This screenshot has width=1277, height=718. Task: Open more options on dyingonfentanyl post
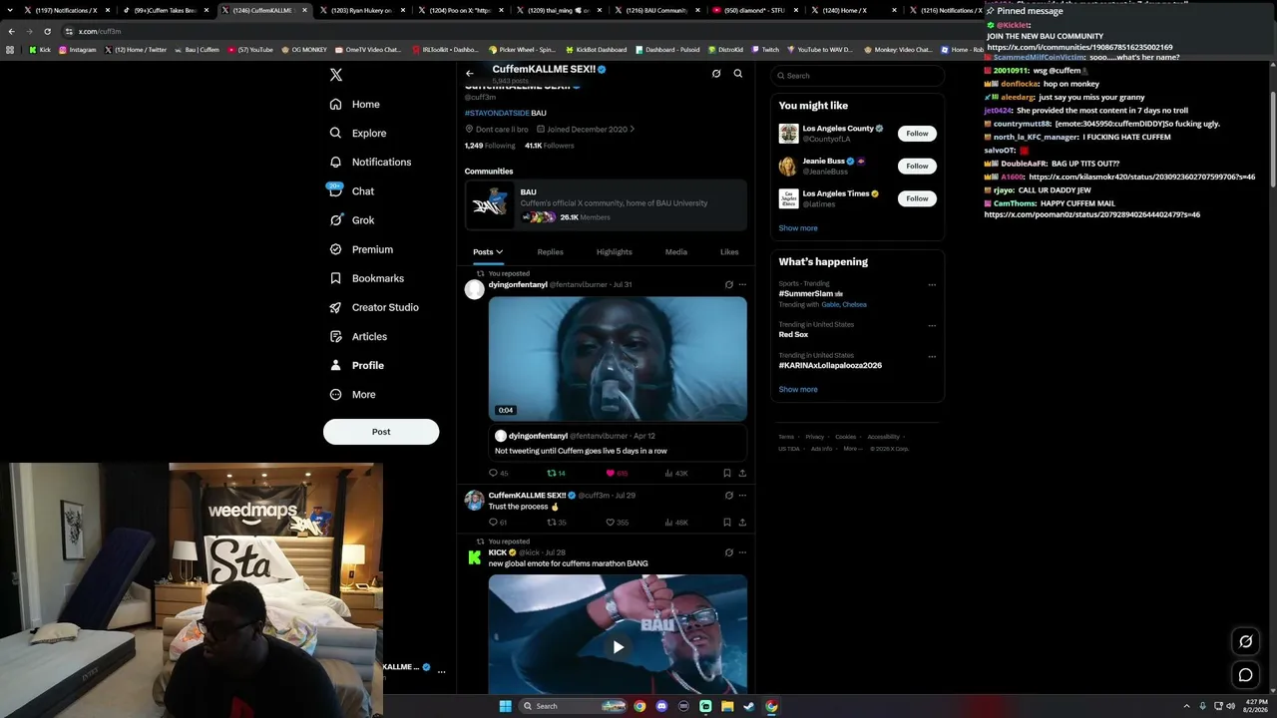click(742, 284)
